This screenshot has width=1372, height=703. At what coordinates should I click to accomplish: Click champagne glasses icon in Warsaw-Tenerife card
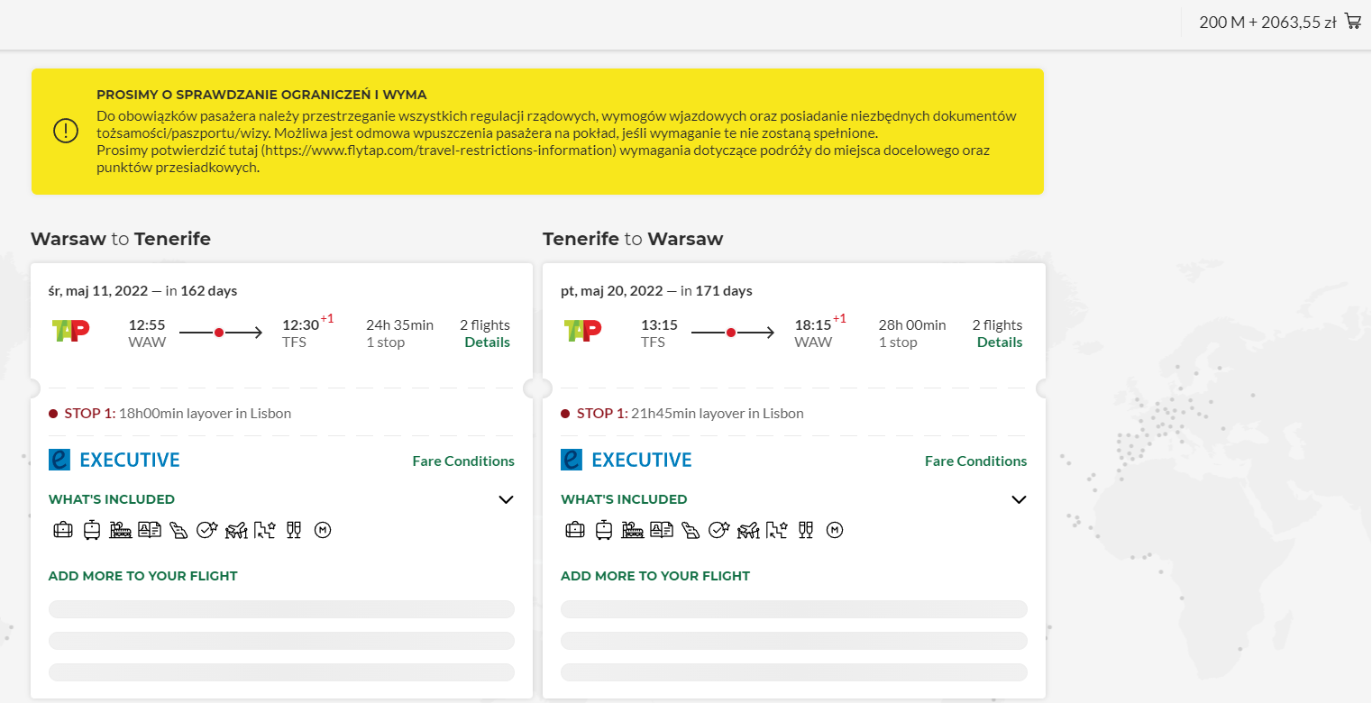(293, 530)
